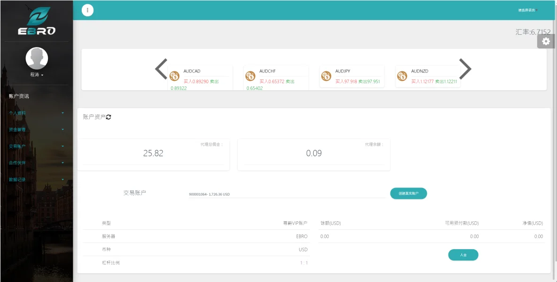Viewport: 557px width, 282px height.
Task: Expand the 个人资料 sidebar menu
Action: 37,113
